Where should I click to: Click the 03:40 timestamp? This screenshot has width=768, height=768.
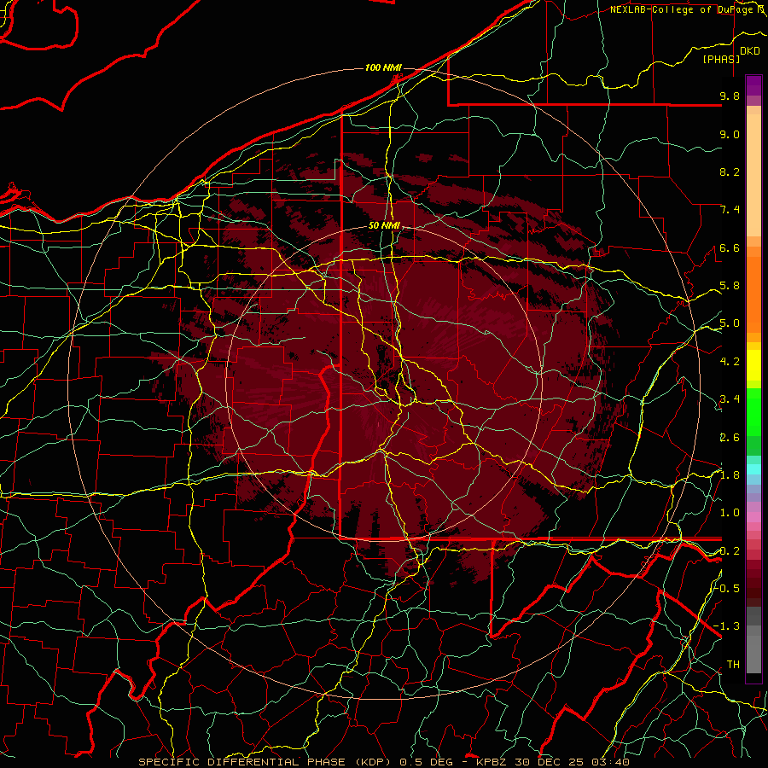pyautogui.click(x=610, y=762)
